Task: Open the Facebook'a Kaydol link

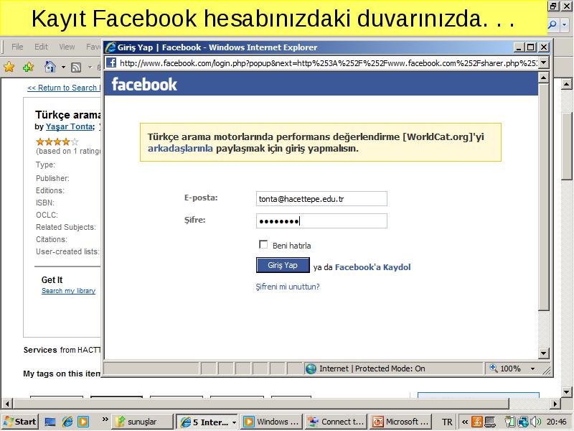Action: 372,267
